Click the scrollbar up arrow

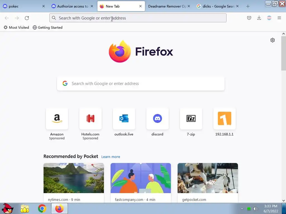coord(283,34)
